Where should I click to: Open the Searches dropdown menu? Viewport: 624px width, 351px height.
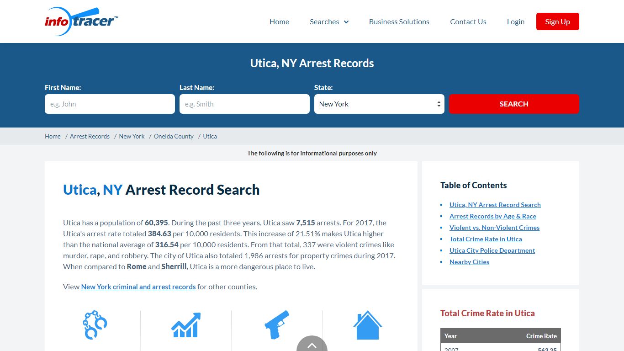(x=329, y=21)
